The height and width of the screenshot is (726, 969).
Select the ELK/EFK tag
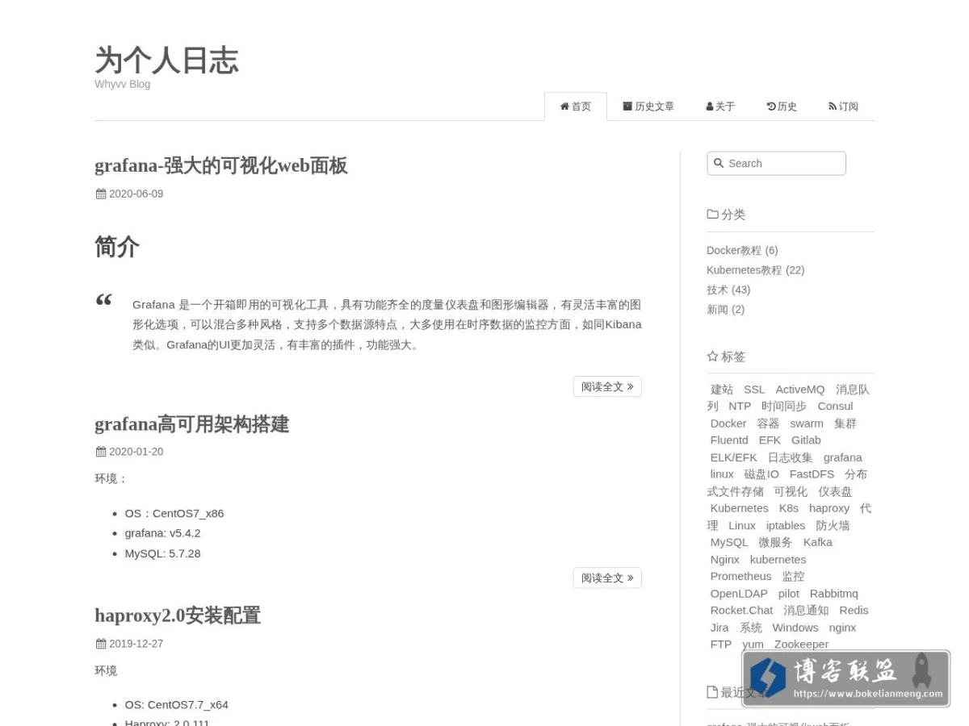pos(734,457)
